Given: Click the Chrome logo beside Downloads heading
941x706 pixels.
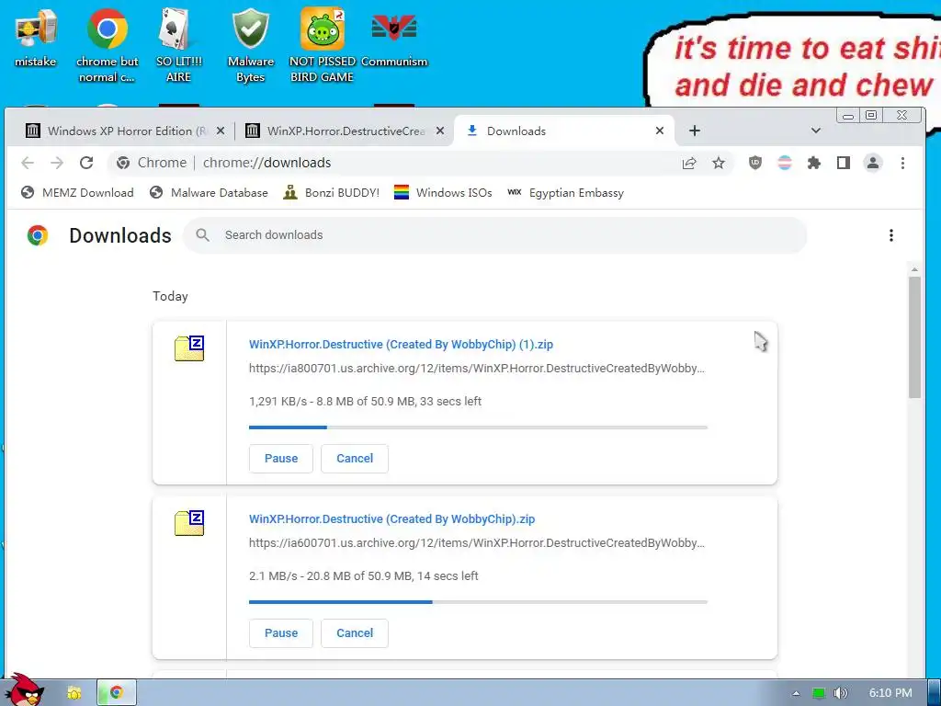Looking at the screenshot, I should (x=37, y=235).
